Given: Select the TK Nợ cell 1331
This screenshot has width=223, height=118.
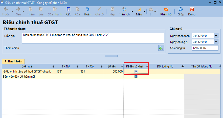Looking at the screenshot, I should (67, 71).
